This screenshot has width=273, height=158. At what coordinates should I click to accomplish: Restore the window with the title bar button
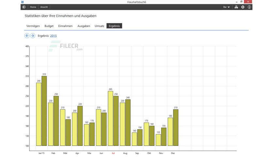241,2
